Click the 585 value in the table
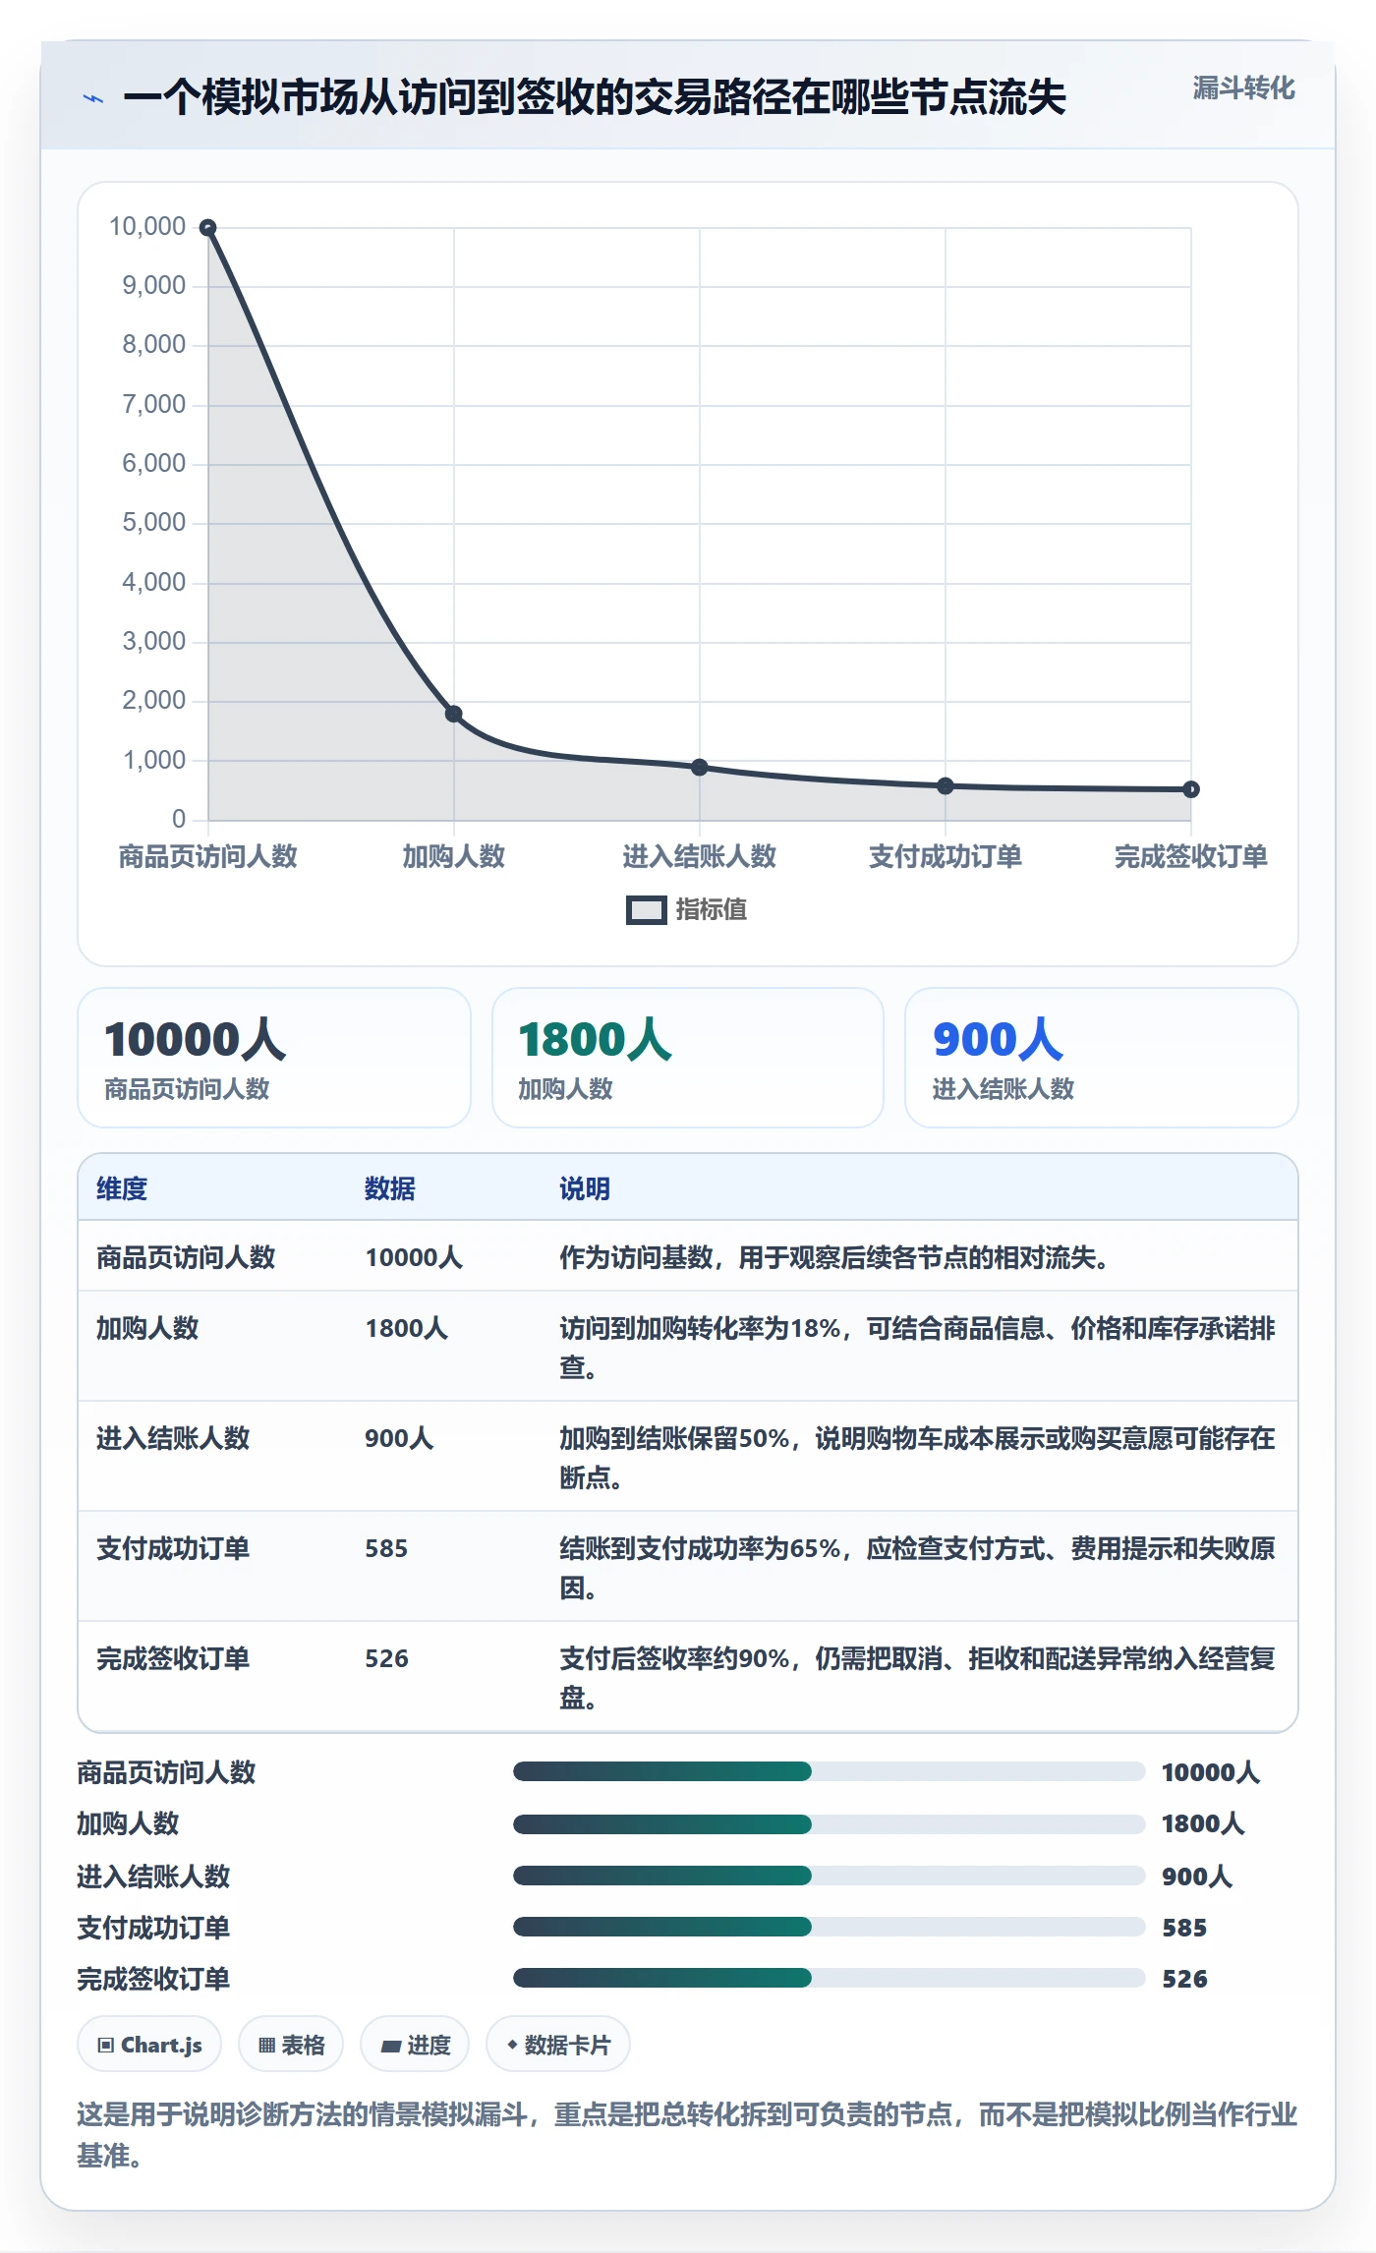This screenshot has height=2253, width=1376. [386, 1548]
